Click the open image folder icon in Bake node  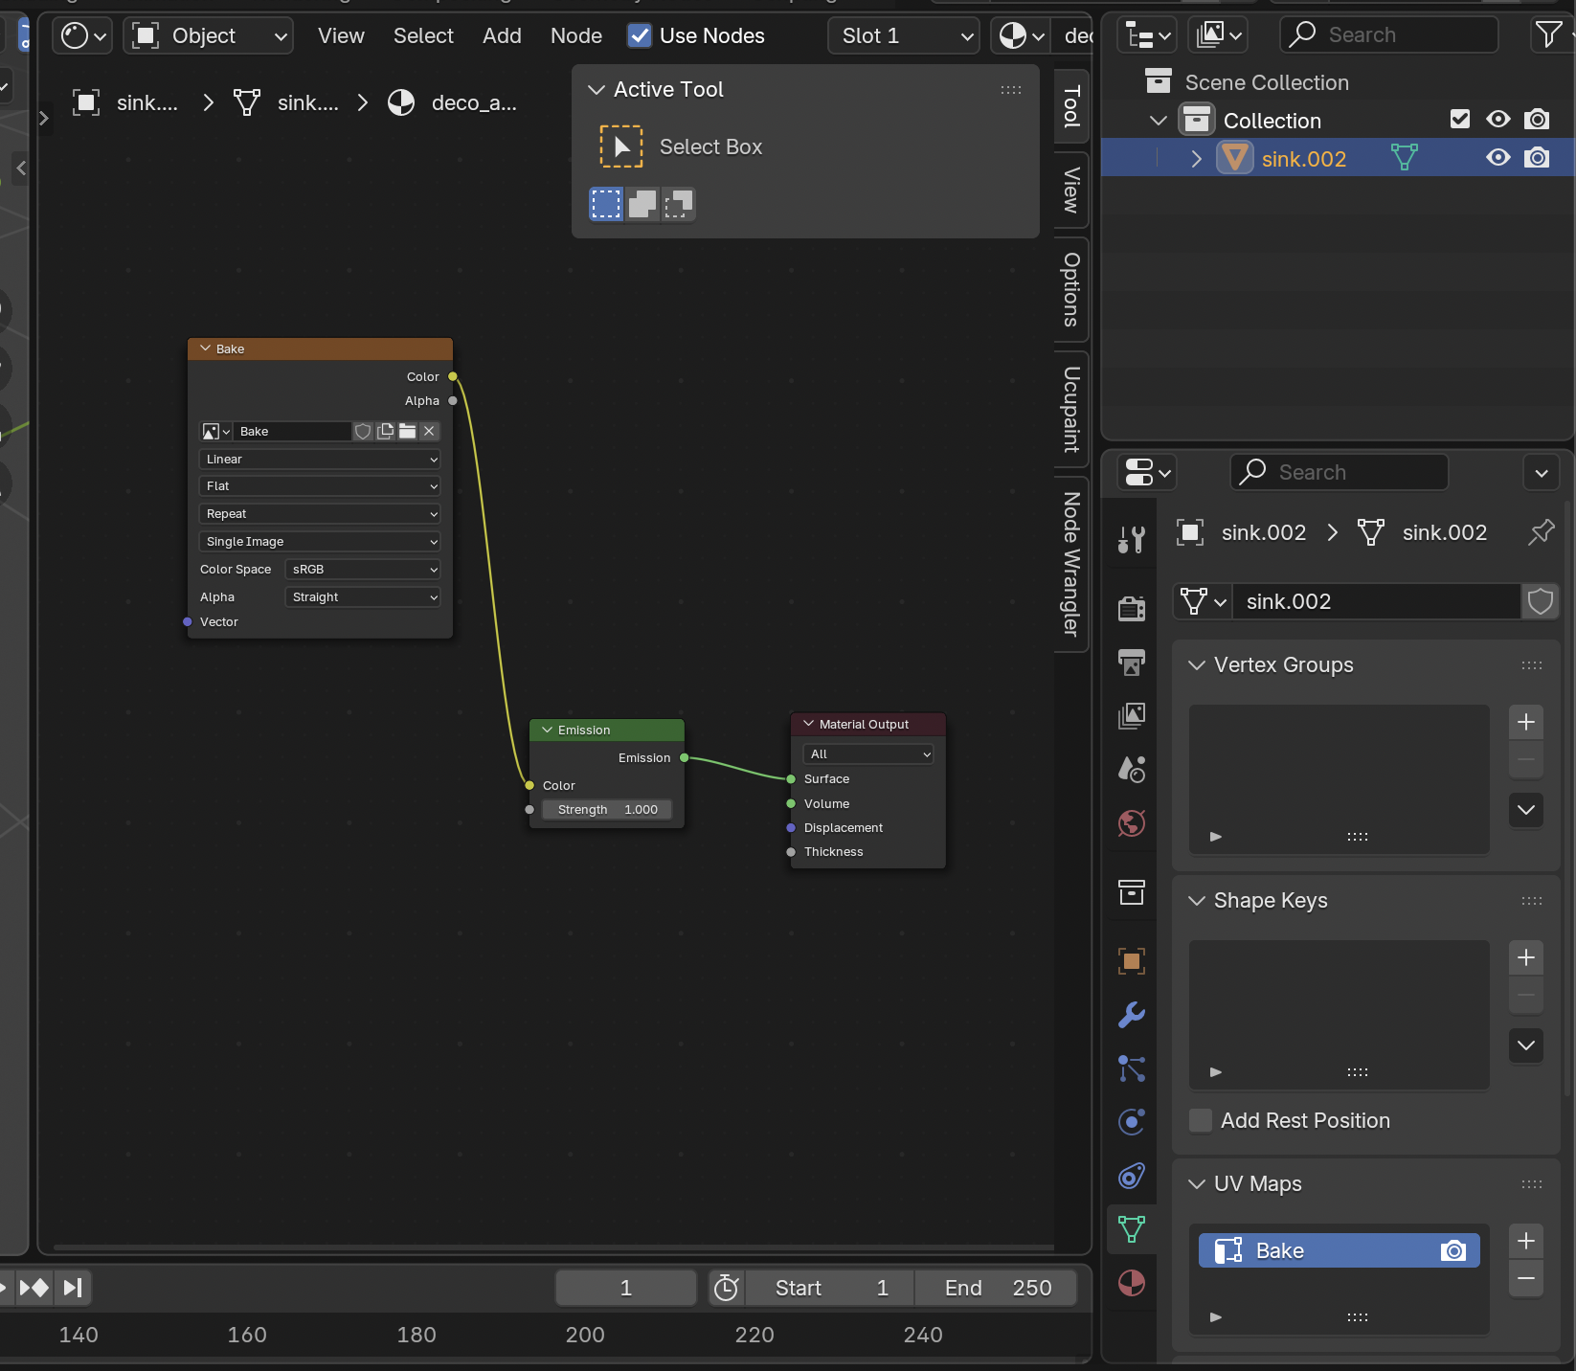tap(408, 432)
